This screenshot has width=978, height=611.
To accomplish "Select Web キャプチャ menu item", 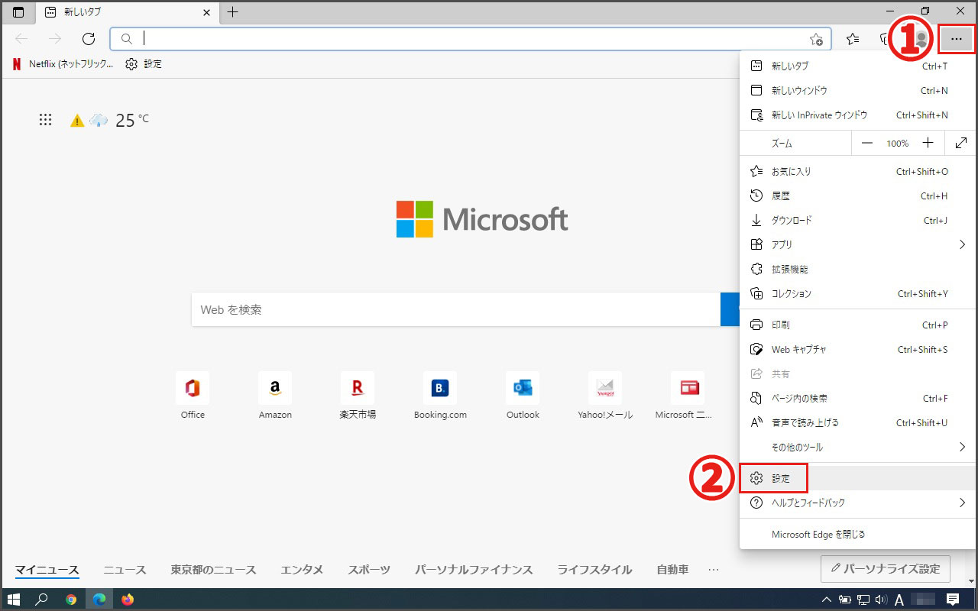I will click(x=858, y=349).
